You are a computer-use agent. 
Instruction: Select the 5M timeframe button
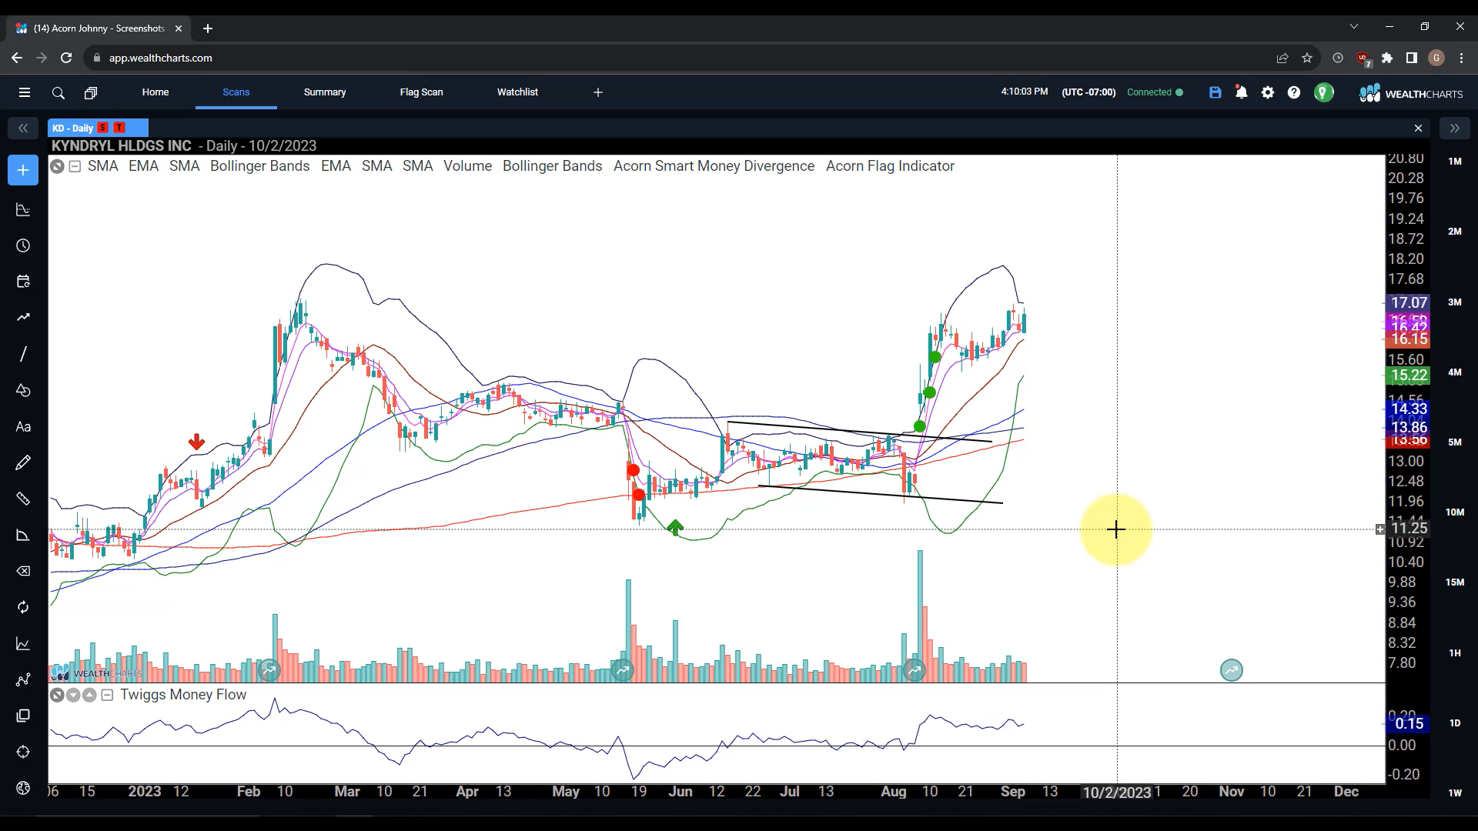tap(1455, 442)
